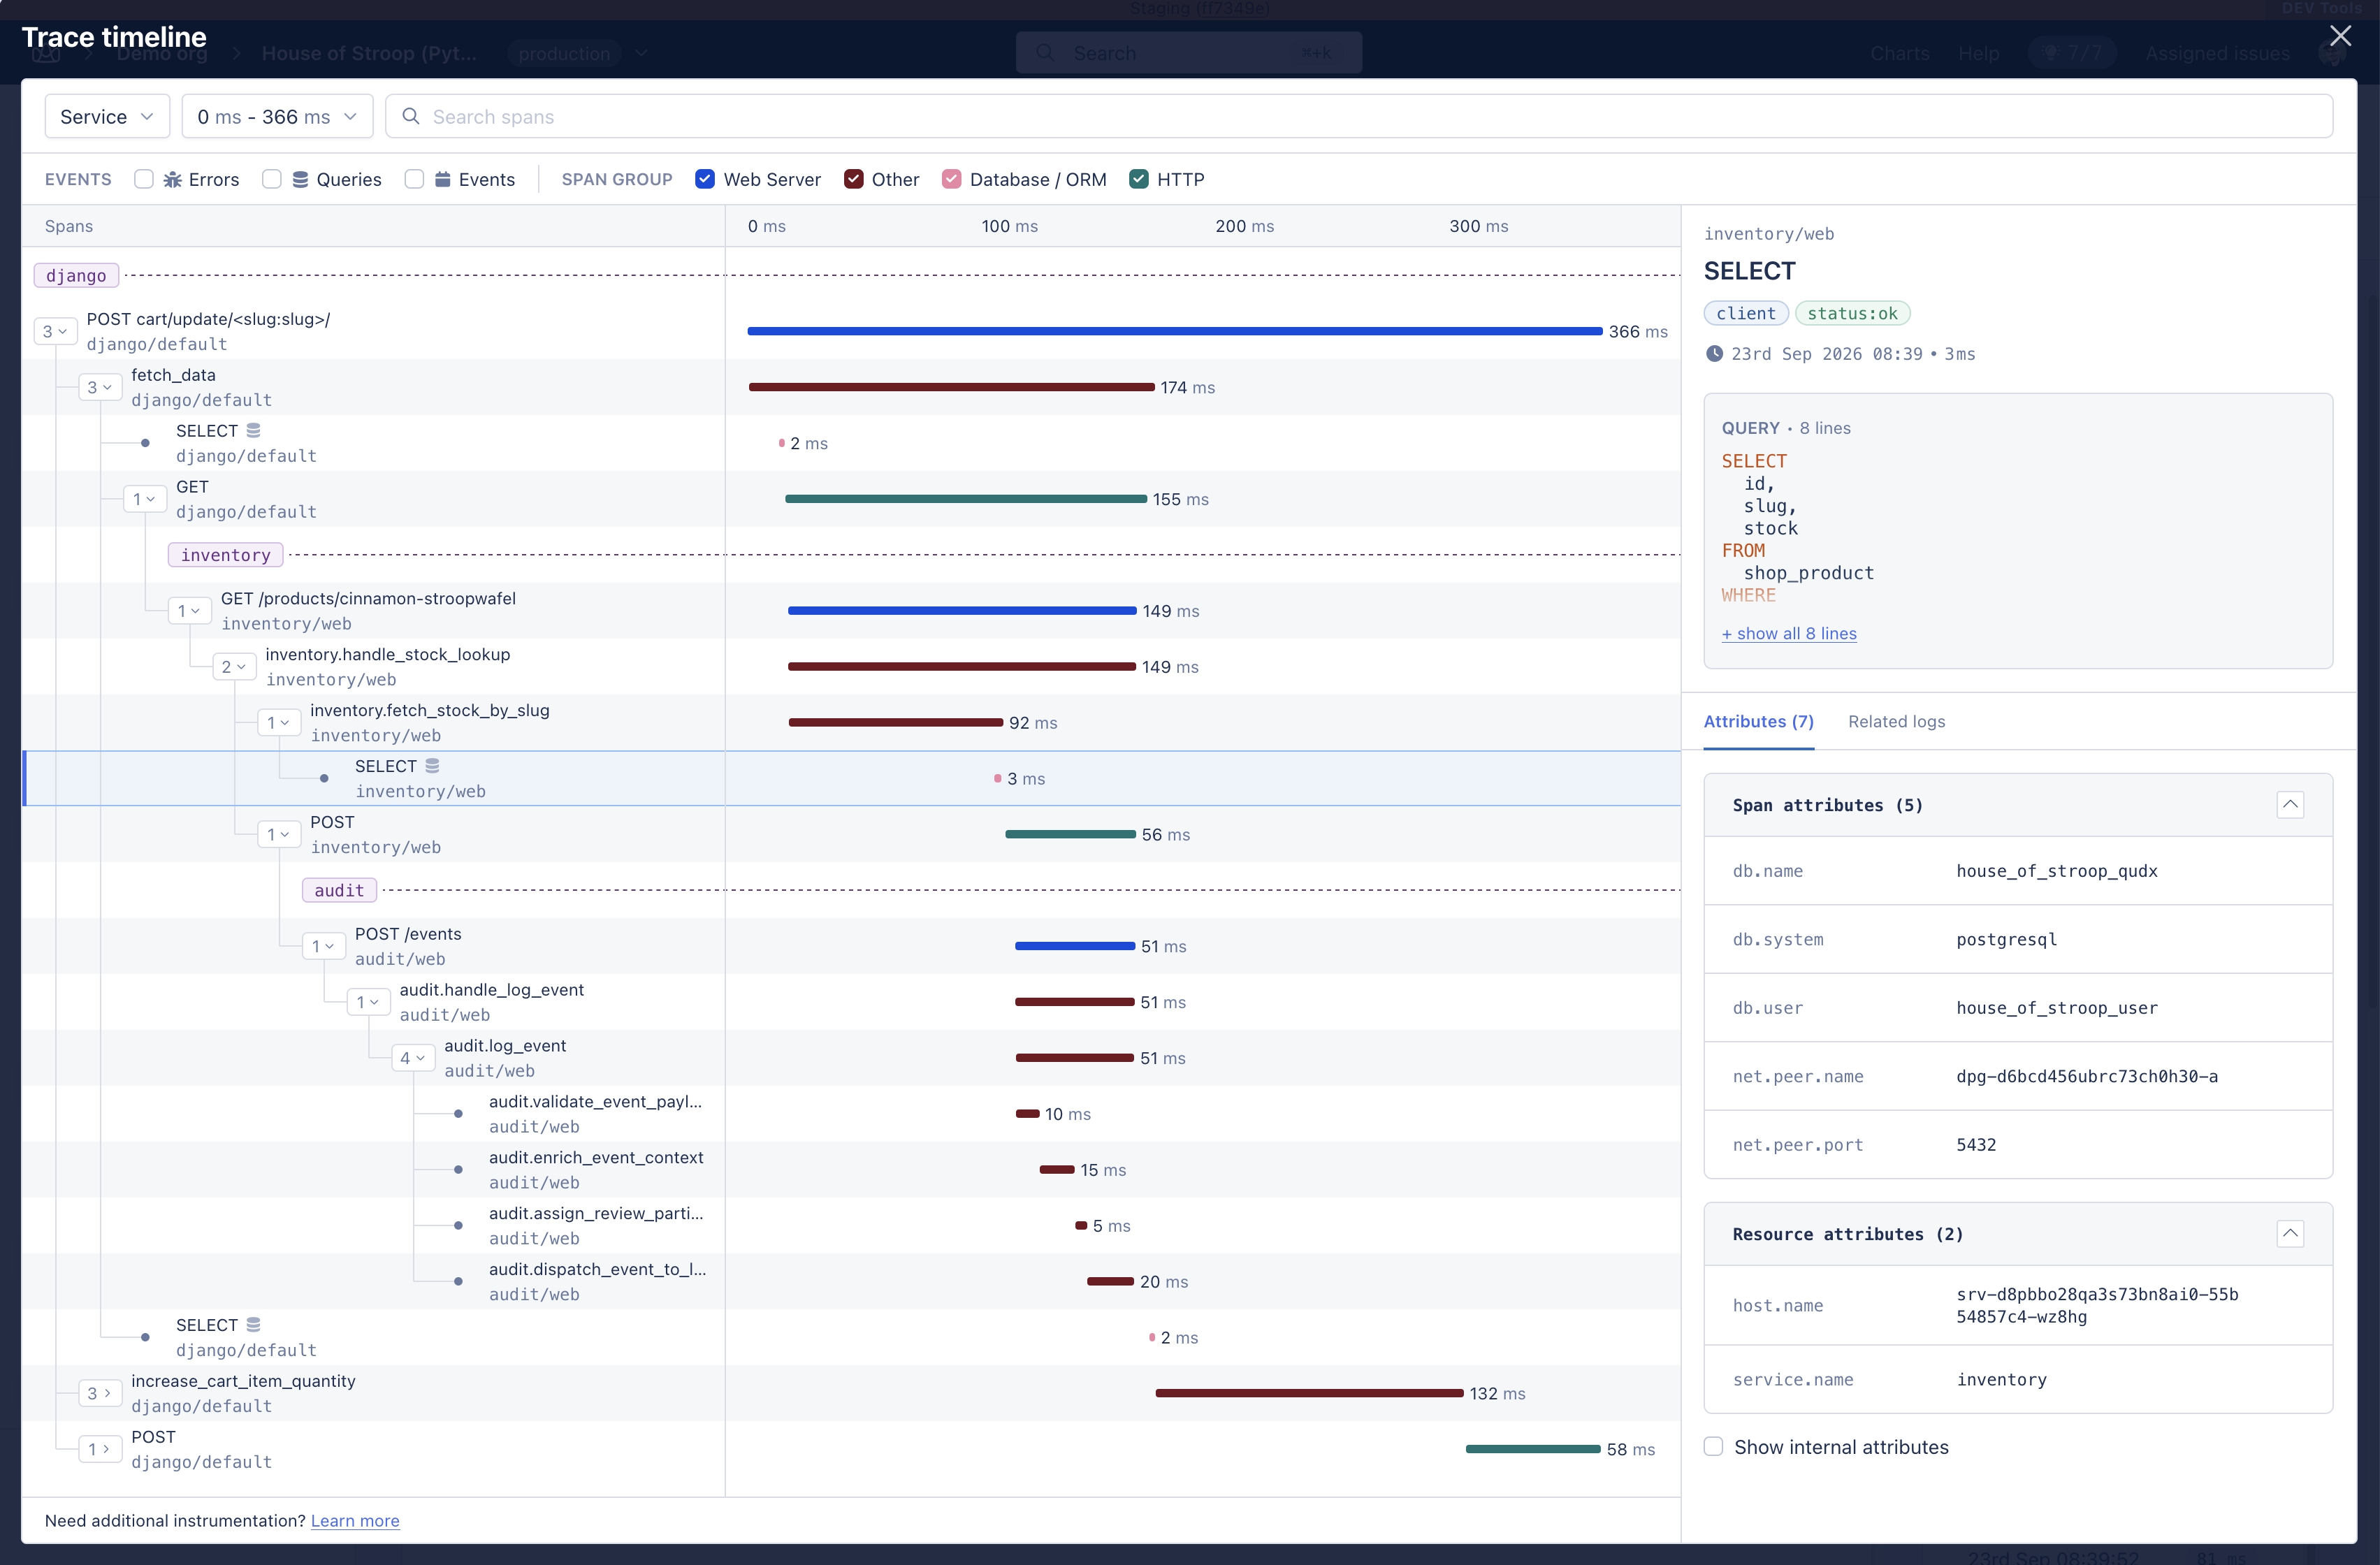Click the Errors bug icon
Viewport: 2380px width, 1565px height.
(173, 180)
